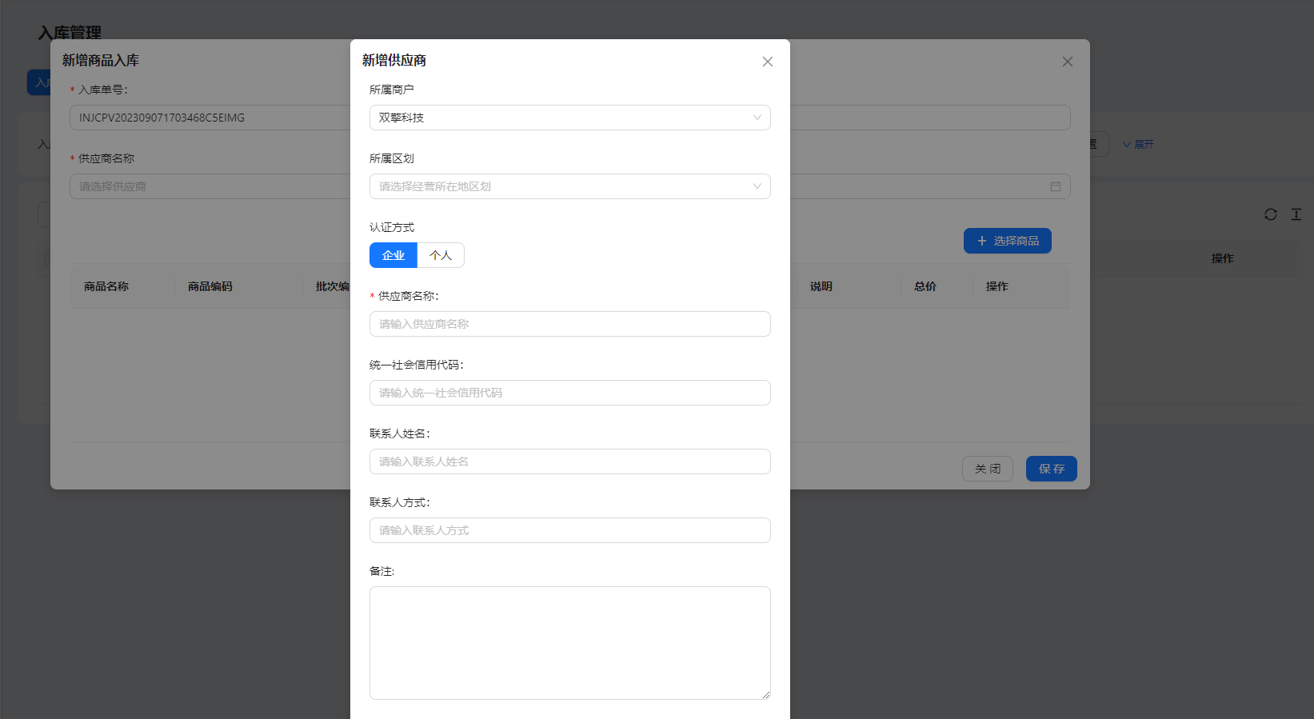
Task: Click the 联系人方式 input field
Action: click(x=570, y=530)
